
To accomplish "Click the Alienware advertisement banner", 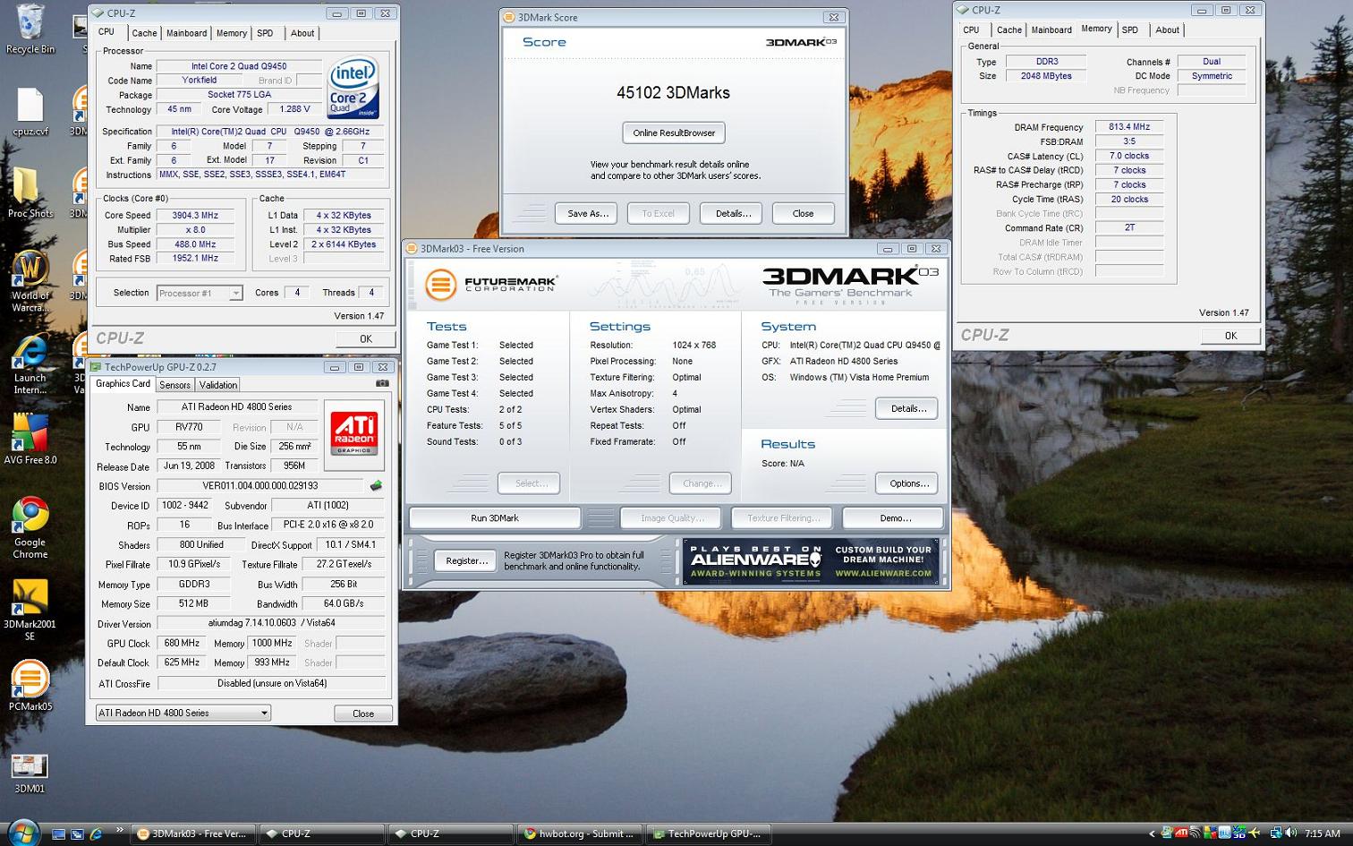I will [x=811, y=561].
